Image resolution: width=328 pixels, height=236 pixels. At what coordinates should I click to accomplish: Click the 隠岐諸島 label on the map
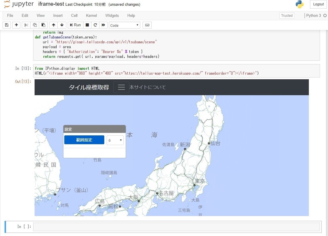point(109,172)
